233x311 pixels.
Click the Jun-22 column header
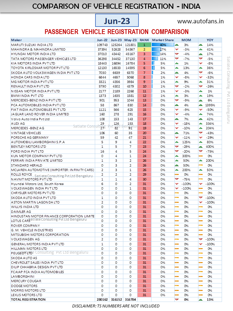(x=102, y=40)
